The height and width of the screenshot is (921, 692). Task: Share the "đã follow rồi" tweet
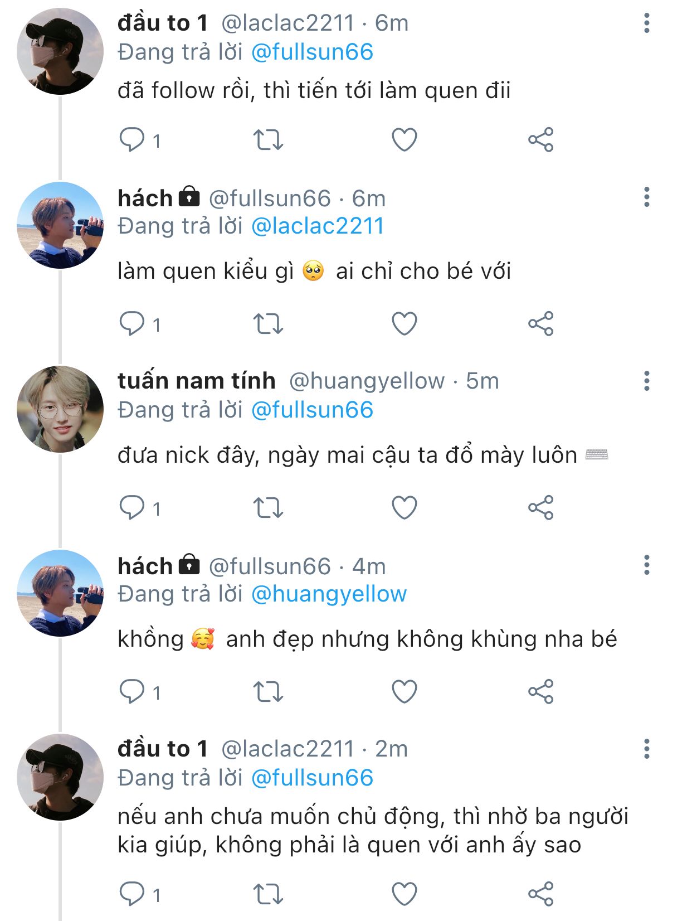click(540, 140)
